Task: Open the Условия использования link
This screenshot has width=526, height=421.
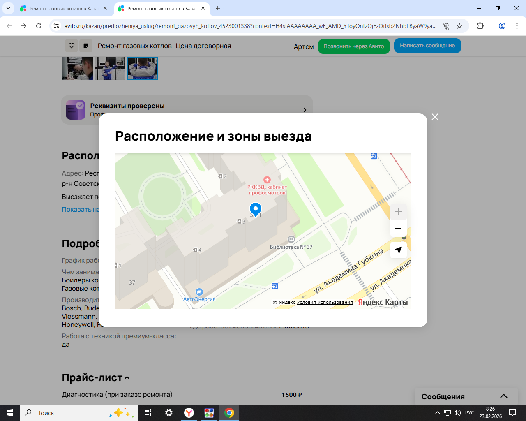Action: pos(325,302)
